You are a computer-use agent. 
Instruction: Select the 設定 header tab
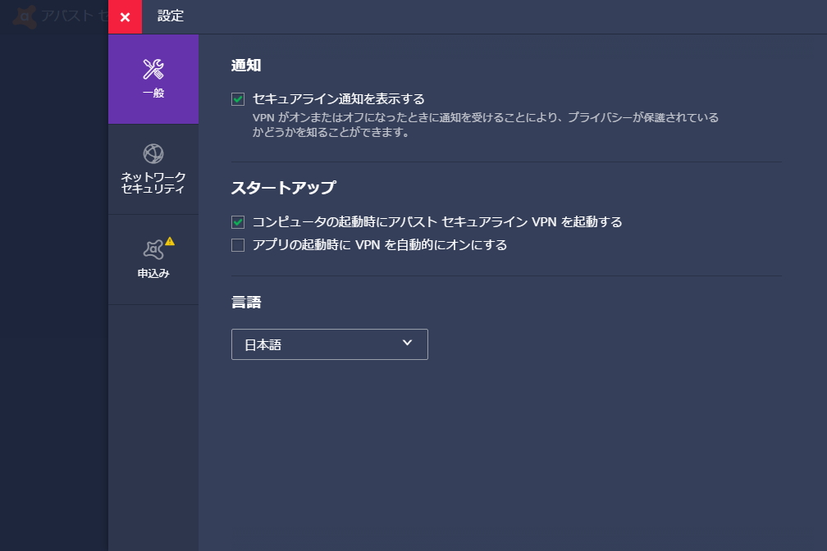[x=171, y=16]
